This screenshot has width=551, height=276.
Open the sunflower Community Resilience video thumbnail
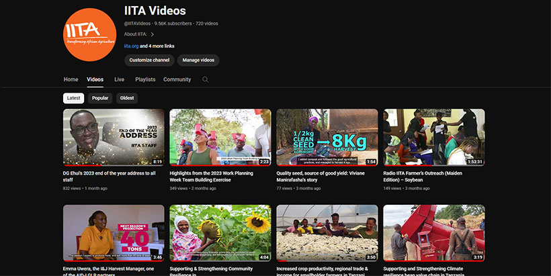point(220,232)
